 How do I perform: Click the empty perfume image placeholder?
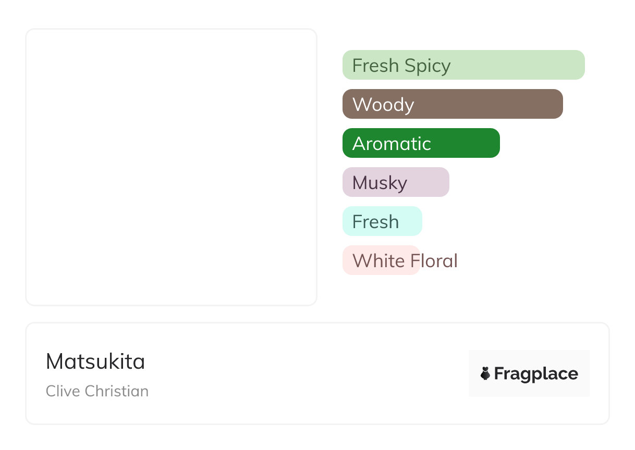[x=172, y=167]
